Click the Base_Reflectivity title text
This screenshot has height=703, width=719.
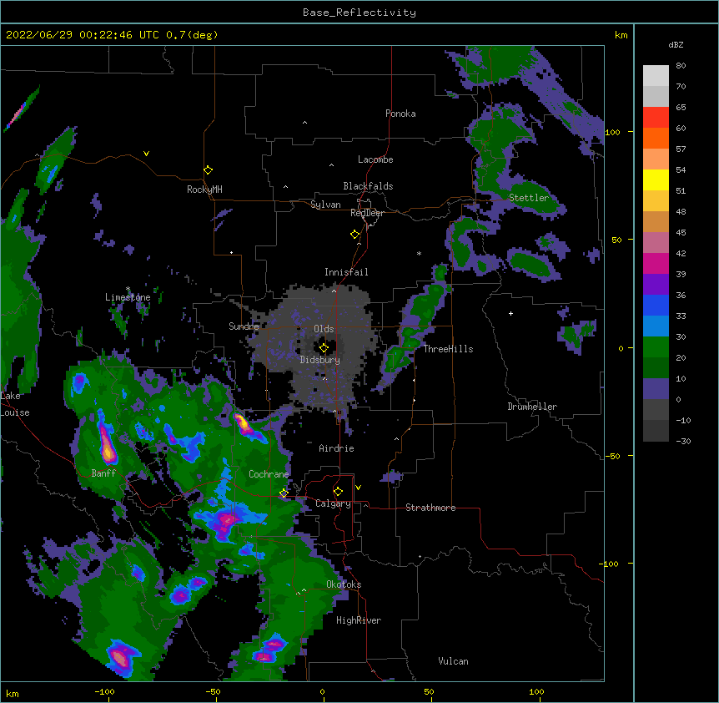[359, 13]
